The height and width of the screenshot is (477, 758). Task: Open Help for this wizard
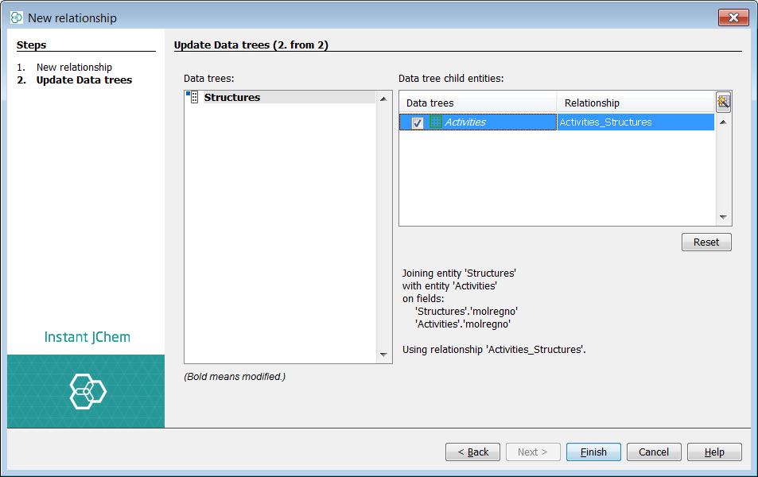tap(714, 452)
